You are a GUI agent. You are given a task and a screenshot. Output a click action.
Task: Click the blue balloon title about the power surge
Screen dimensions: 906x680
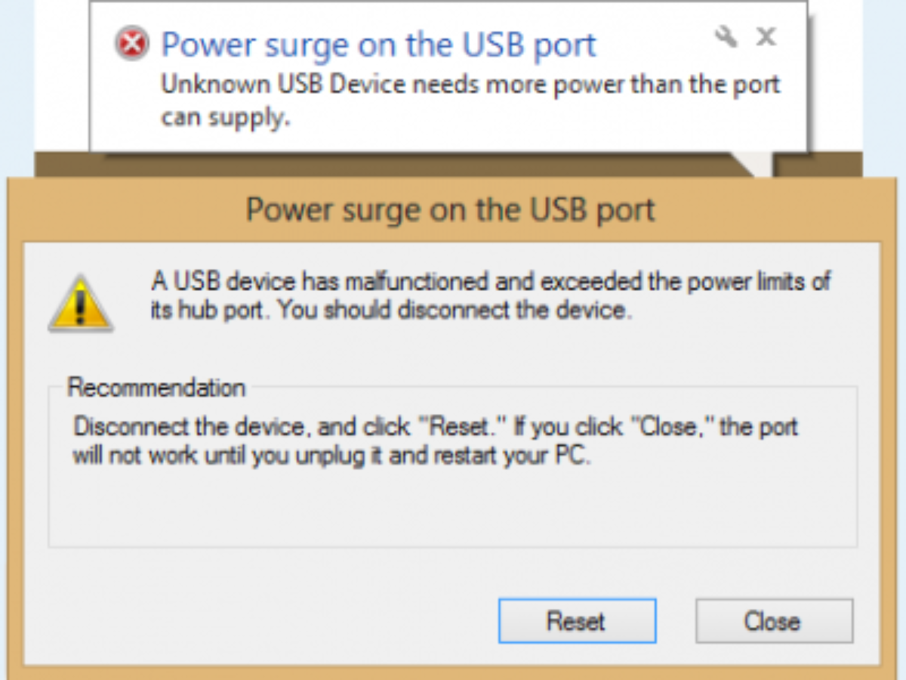(379, 45)
